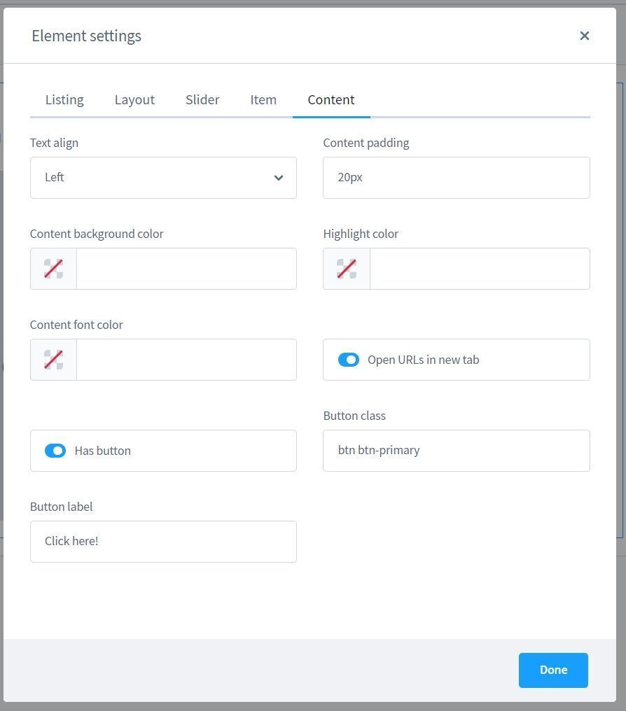Edit the Button class input field
626x711 pixels.
tap(456, 451)
